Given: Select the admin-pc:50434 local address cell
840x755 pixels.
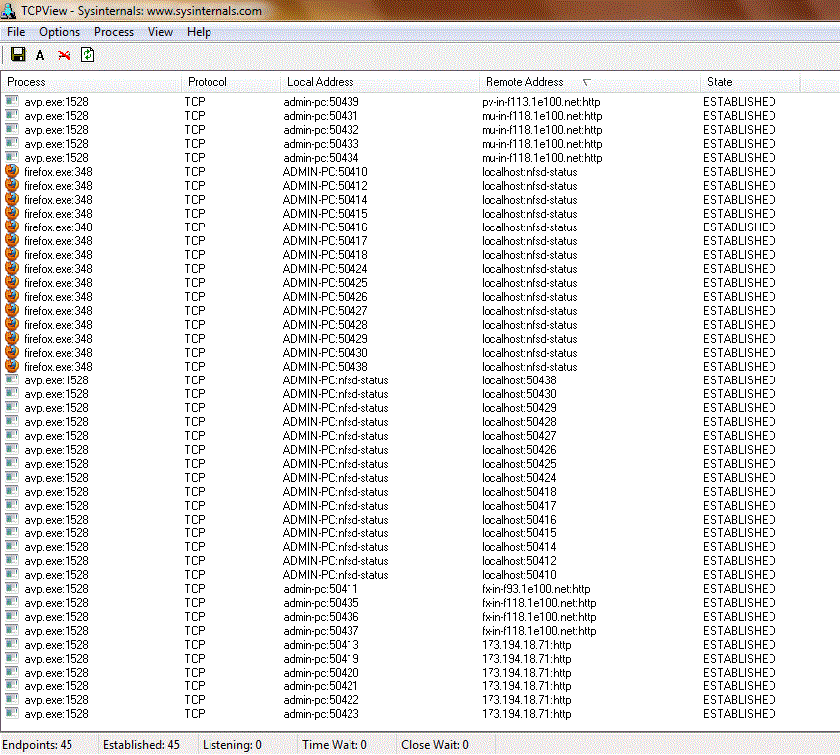Looking at the screenshot, I should coord(321,158).
